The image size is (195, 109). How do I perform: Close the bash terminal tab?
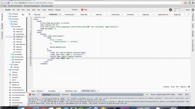coord(44,91)
